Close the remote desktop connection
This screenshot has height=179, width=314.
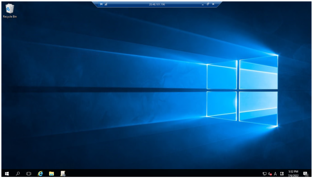pyautogui.click(x=213, y=4)
